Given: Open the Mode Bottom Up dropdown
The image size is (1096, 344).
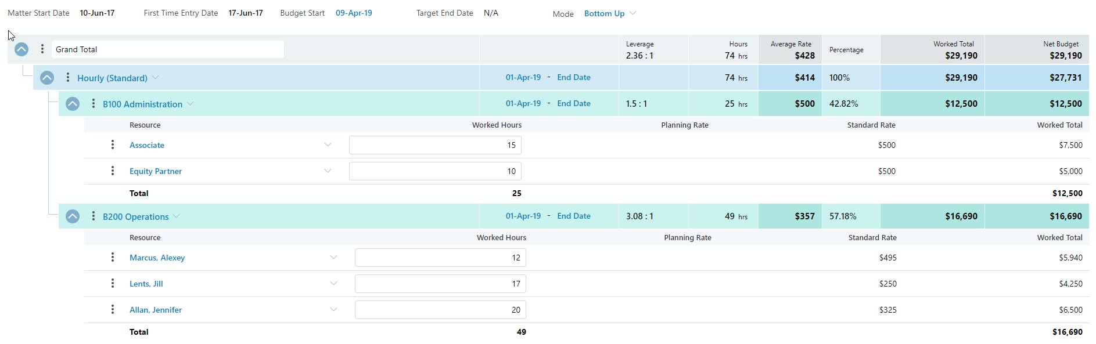Looking at the screenshot, I should (610, 13).
